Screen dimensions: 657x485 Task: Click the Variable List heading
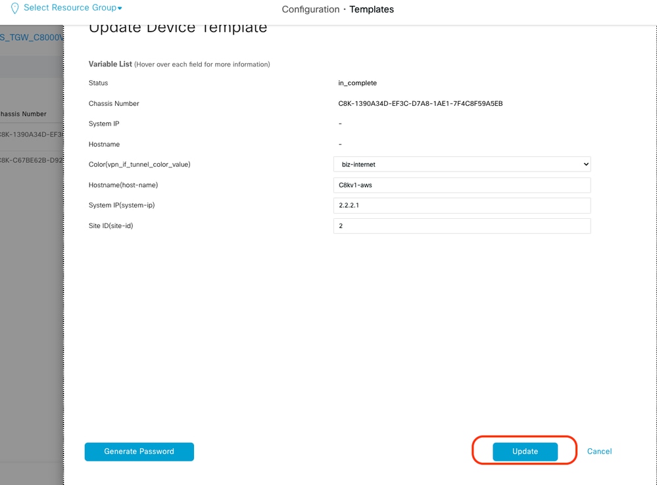110,64
